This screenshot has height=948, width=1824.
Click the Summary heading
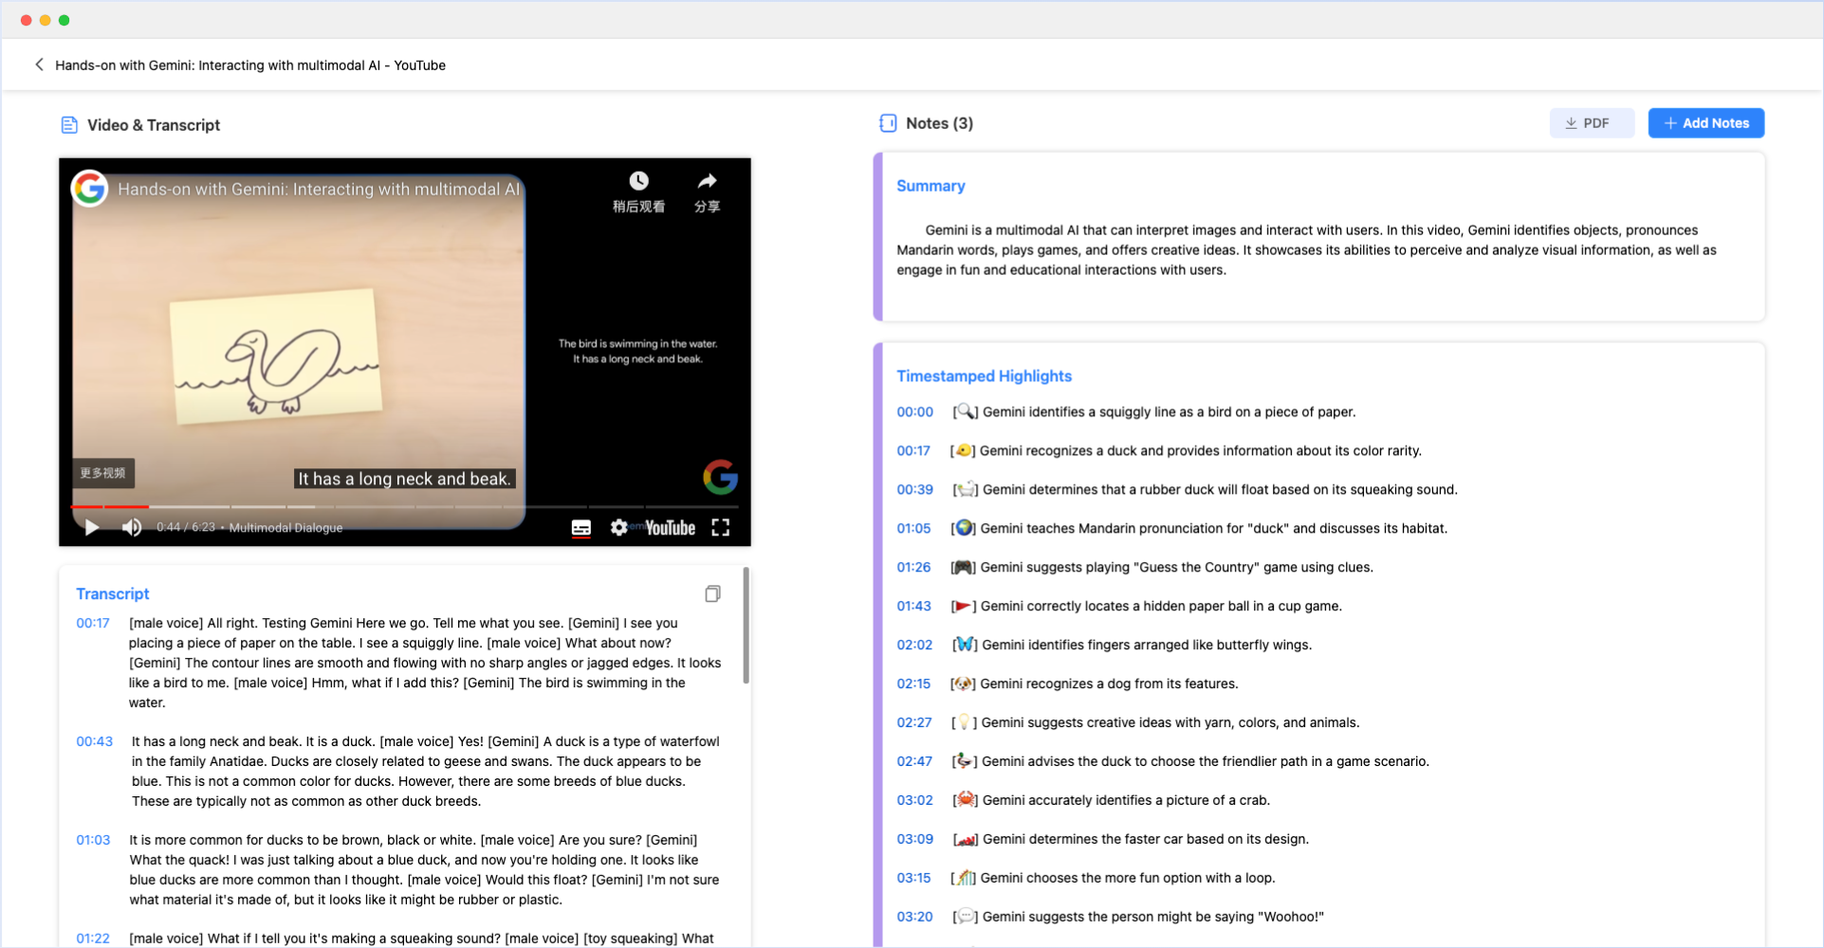[x=930, y=186]
